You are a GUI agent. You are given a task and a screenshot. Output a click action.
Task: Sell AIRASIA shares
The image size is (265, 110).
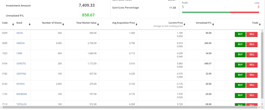tap(252, 44)
